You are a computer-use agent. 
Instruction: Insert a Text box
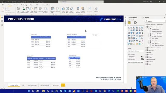point(67,10)
